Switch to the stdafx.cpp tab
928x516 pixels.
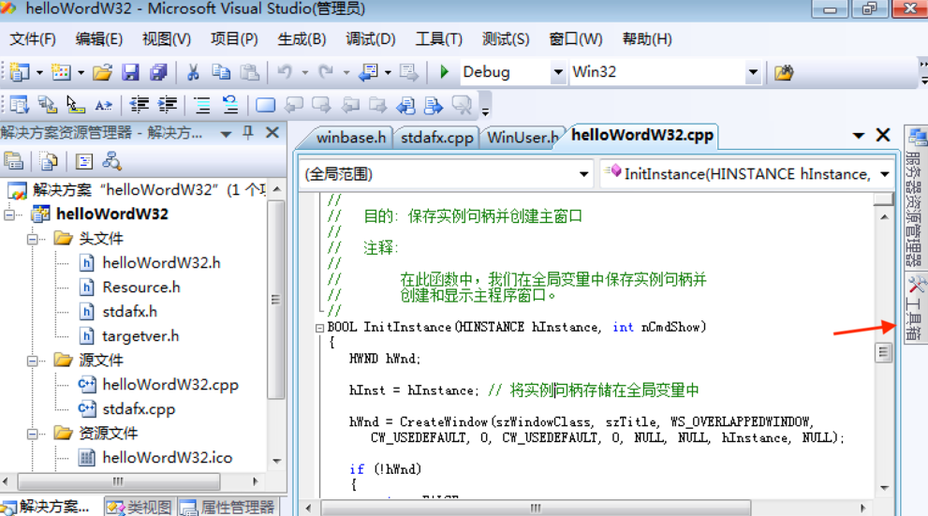point(436,138)
